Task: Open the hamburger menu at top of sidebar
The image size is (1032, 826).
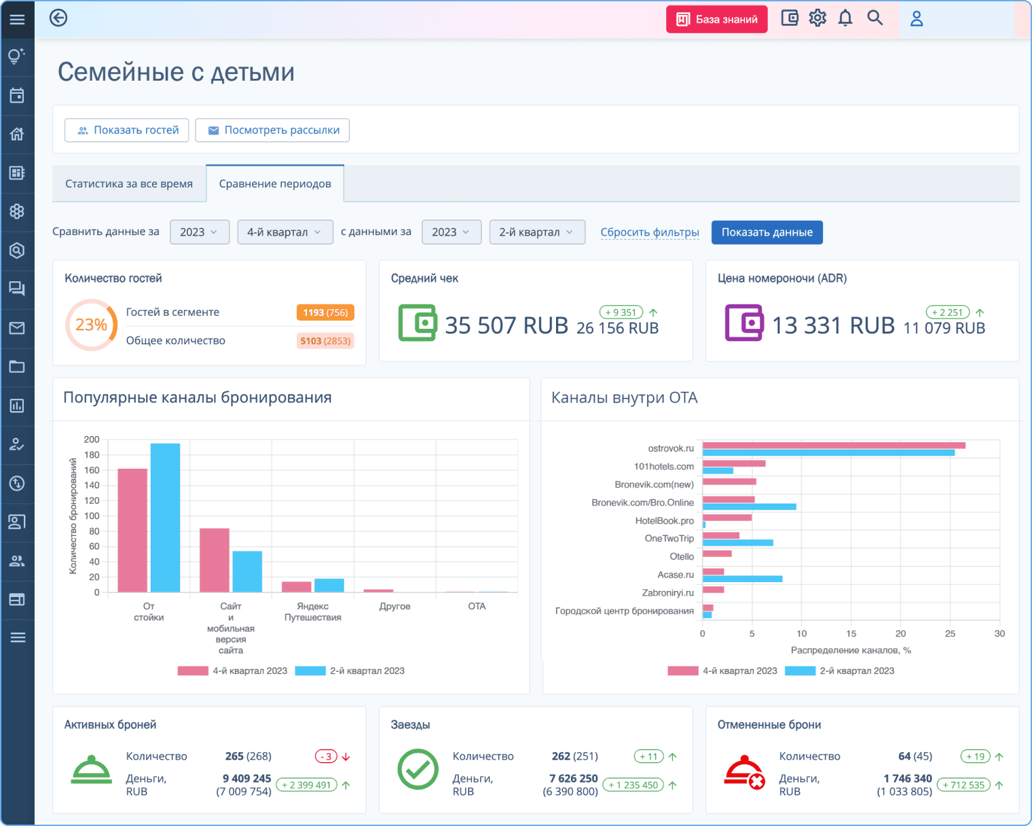Action: click(17, 19)
